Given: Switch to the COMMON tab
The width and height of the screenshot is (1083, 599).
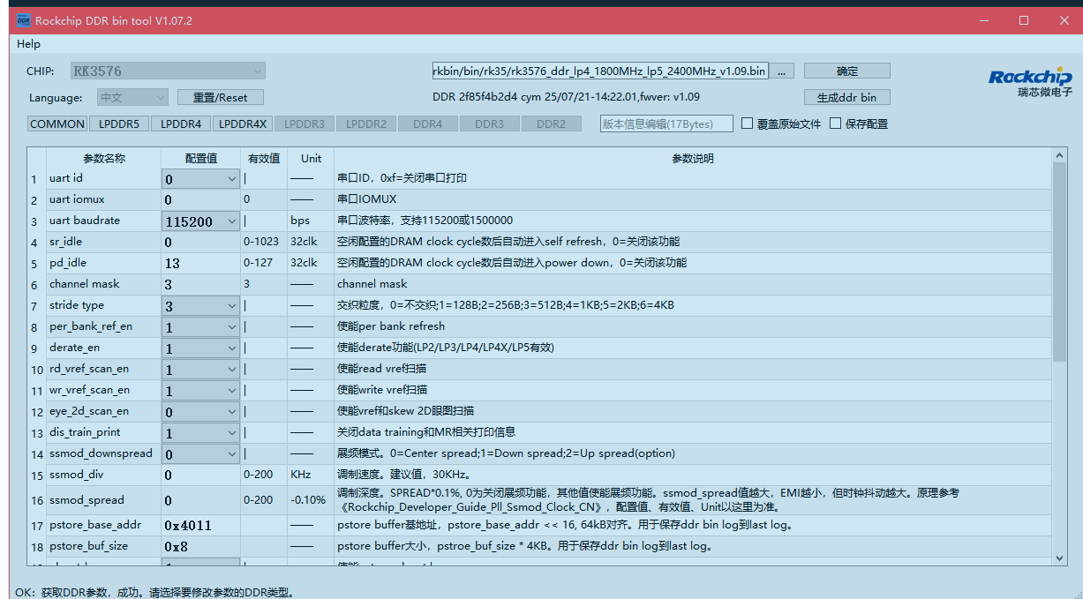Looking at the screenshot, I should click(x=57, y=124).
